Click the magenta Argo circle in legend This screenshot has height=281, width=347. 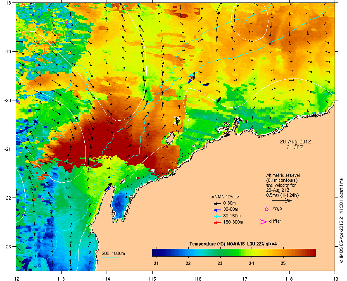click(x=267, y=209)
